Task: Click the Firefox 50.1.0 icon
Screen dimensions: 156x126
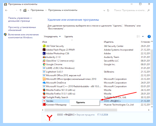Action: click(x=44, y=90)
